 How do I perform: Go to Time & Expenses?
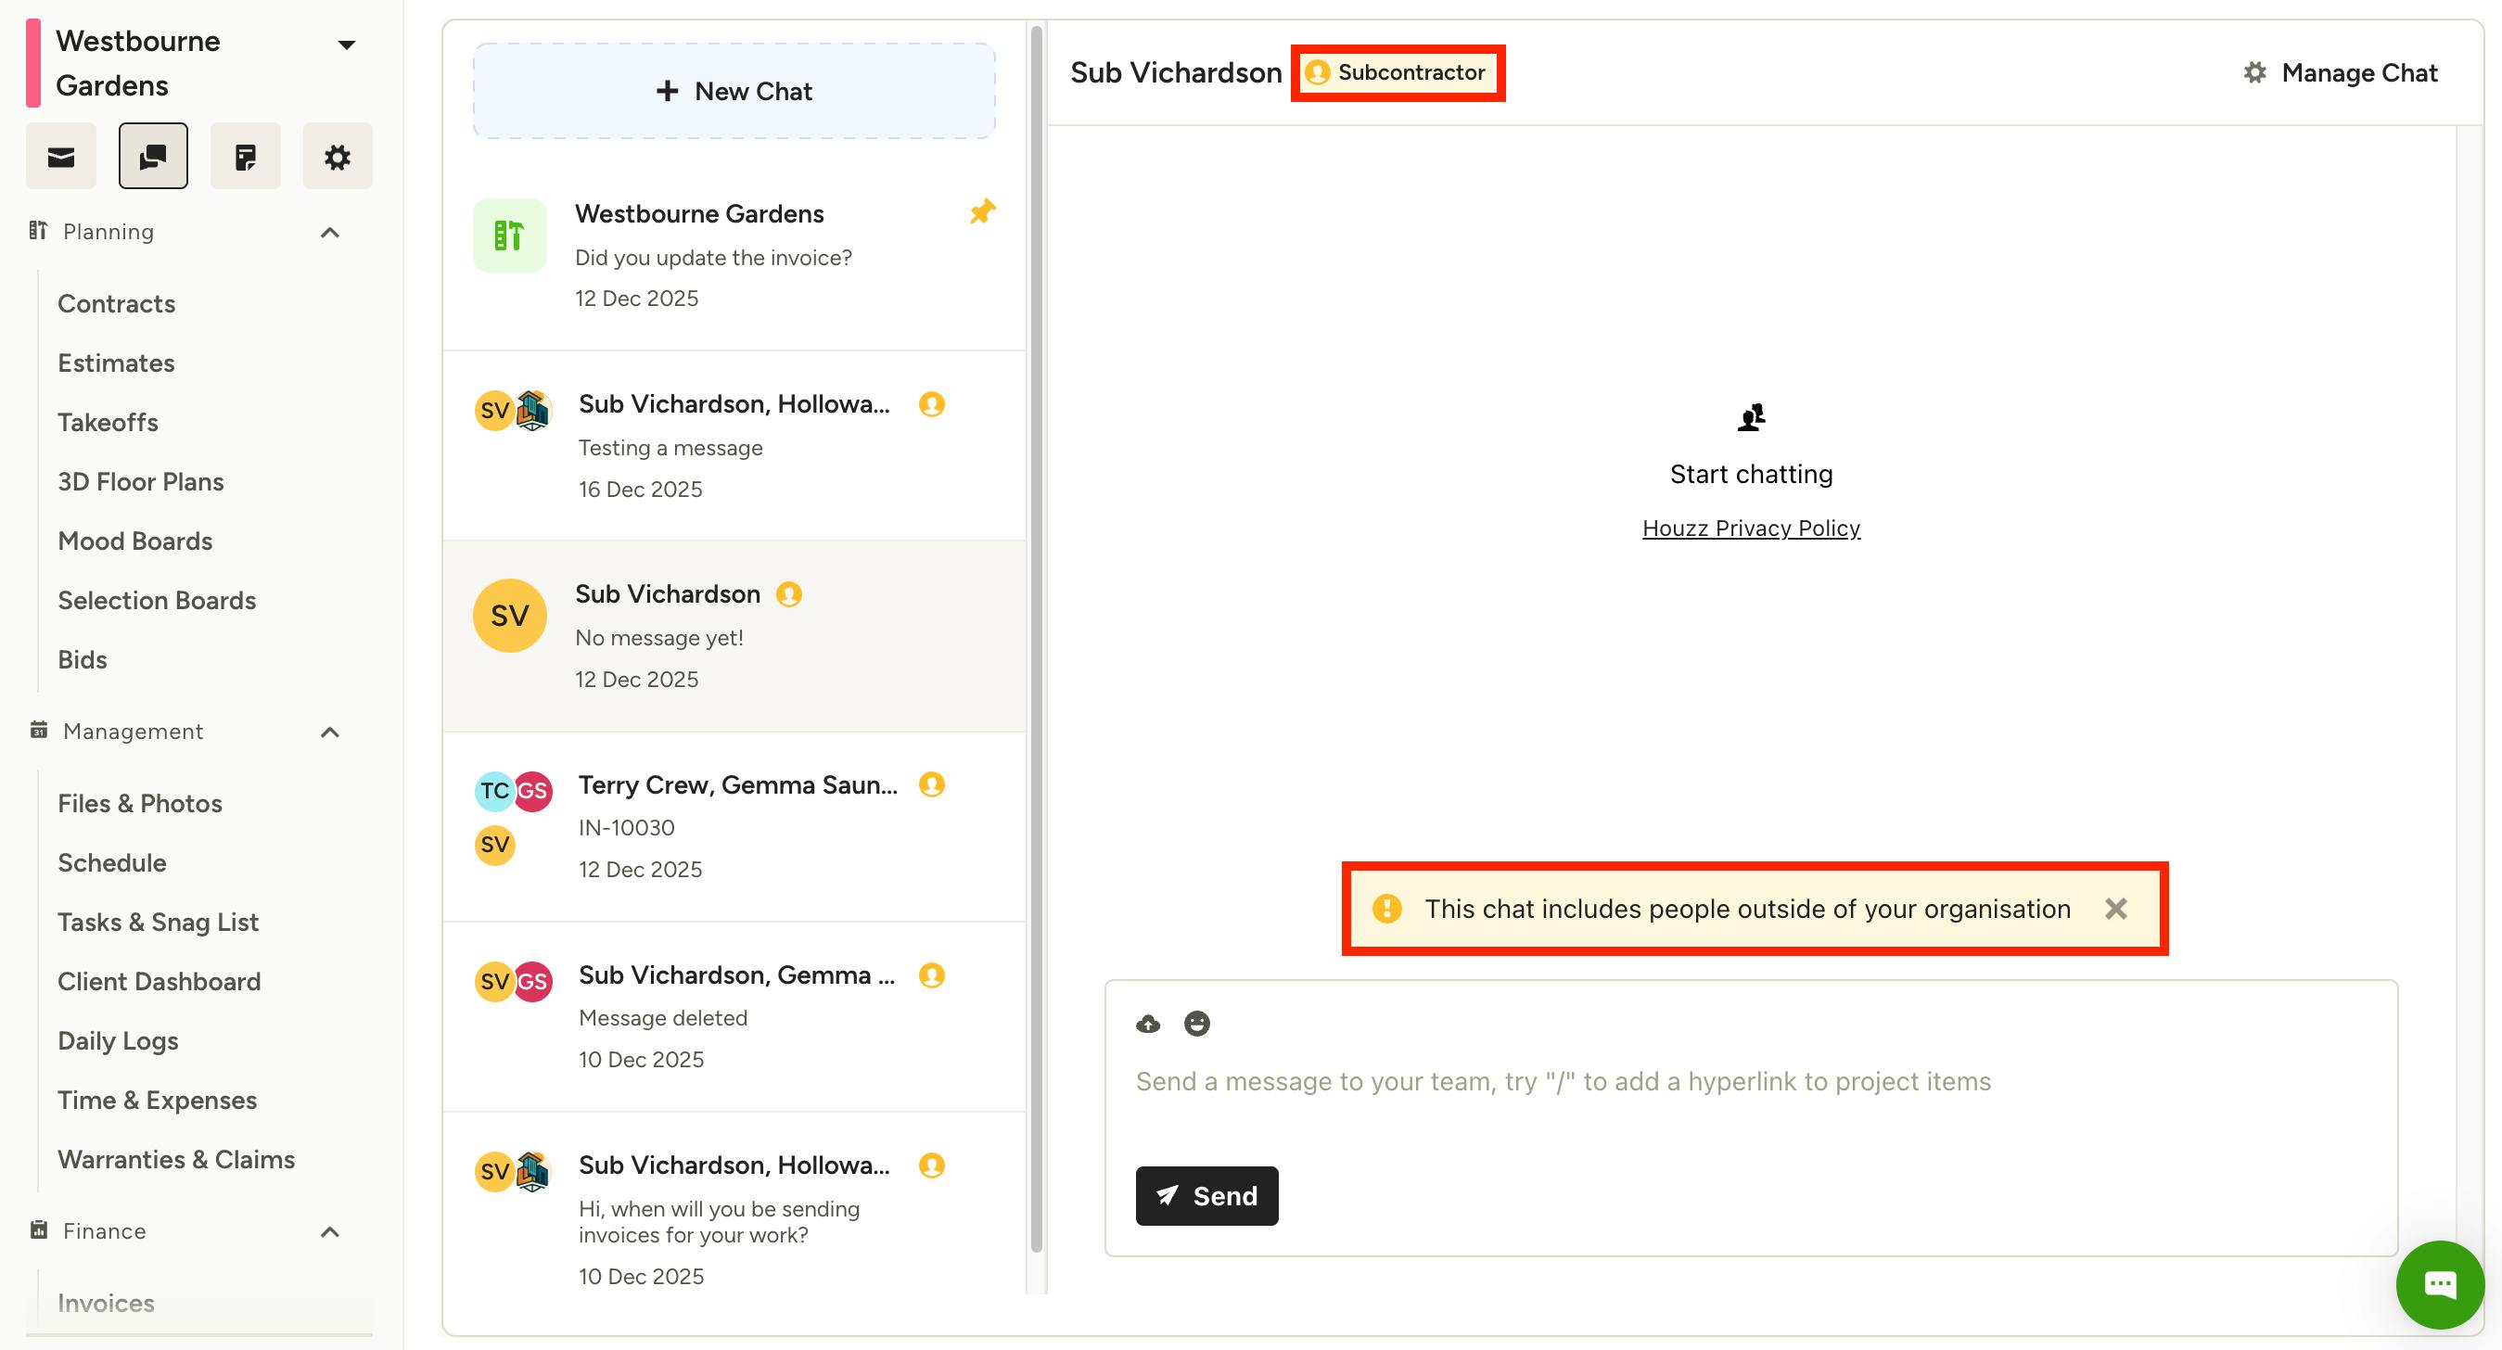[158, 1100]
